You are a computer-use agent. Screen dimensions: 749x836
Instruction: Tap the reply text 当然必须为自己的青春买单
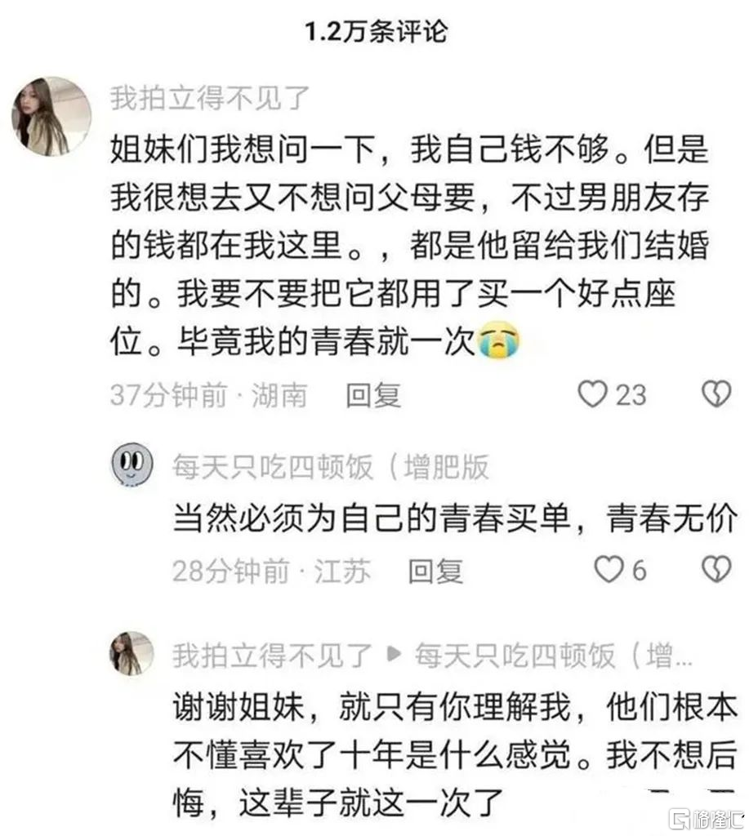pyautogui.click(x=455, y=518)
